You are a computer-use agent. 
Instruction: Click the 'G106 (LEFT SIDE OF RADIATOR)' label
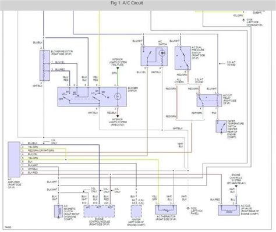click(254, 23)
